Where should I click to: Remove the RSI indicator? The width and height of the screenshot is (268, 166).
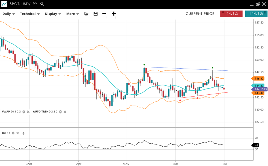[17, 133]
